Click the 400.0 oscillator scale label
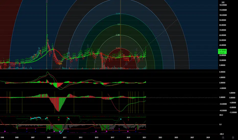Image resolution: width=238 pixels, height=140 pixels. point(221,115)
